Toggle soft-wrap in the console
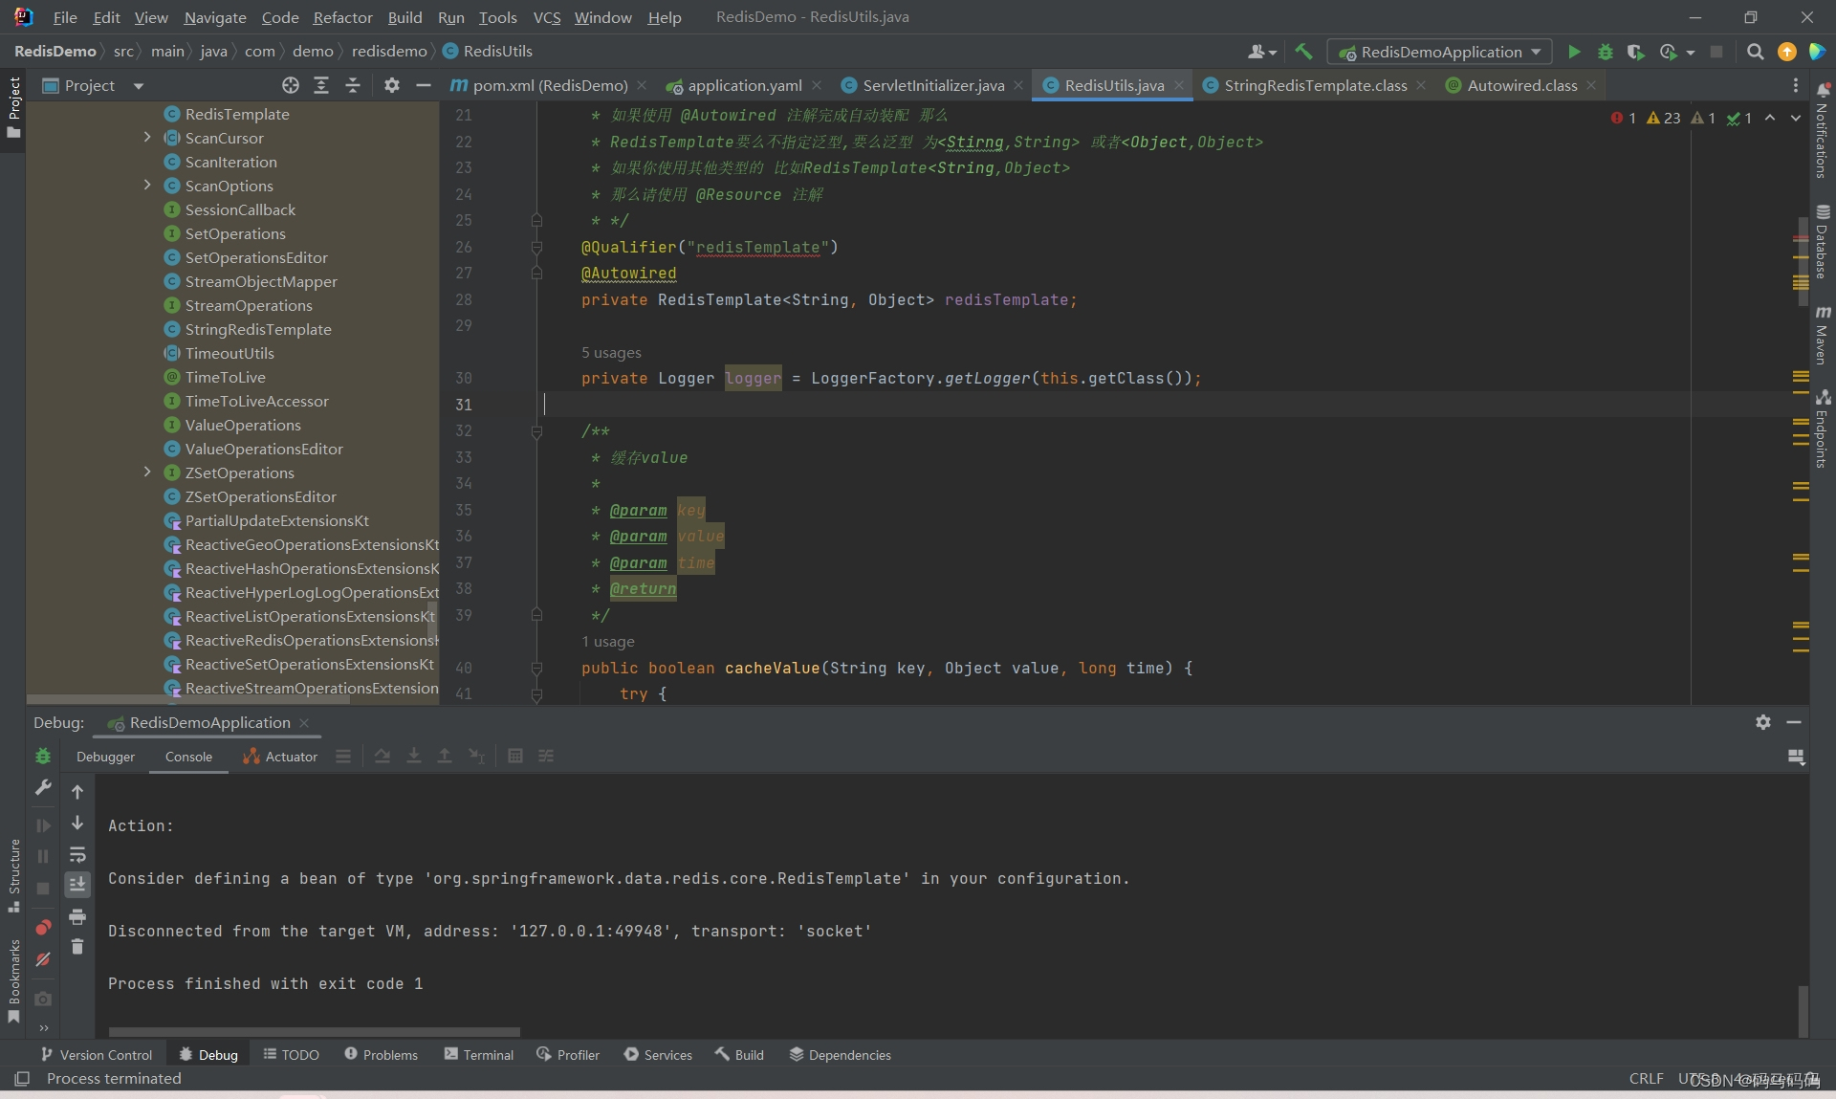The image size is (1836, 1099). click(77, 854)
